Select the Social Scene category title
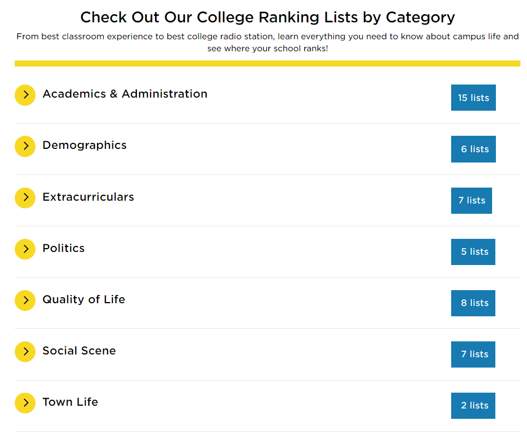The image size is (527, 433). coord(79,351)
